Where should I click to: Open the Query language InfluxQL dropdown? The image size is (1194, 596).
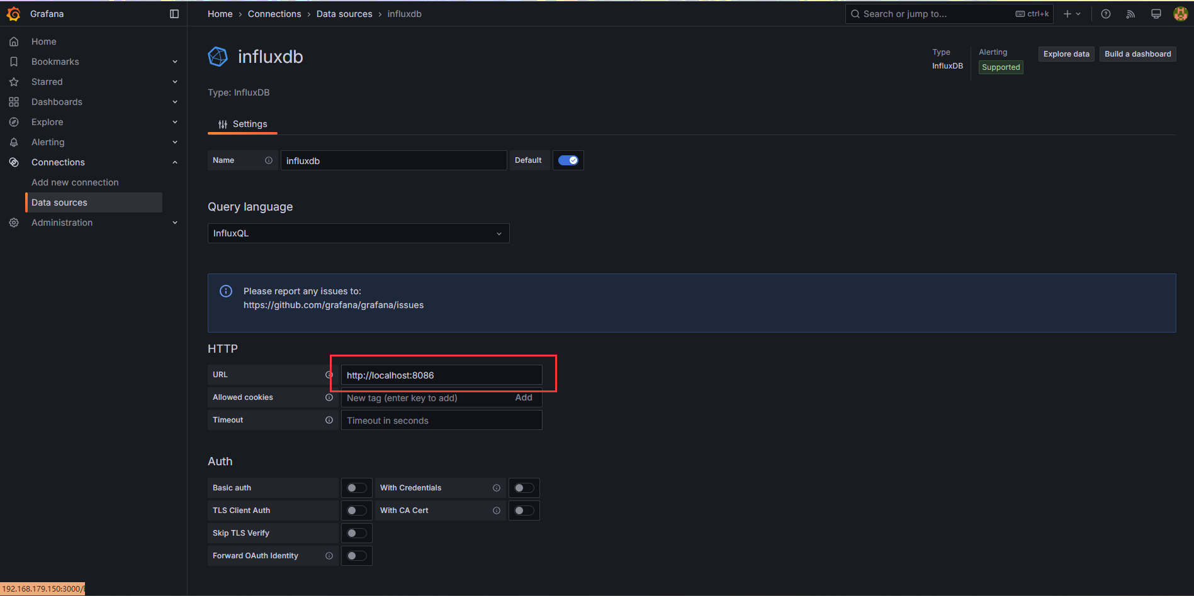pos(358,233)
